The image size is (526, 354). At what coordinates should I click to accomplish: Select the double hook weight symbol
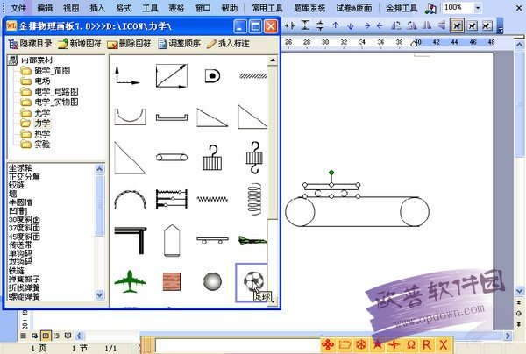point(254,157)
